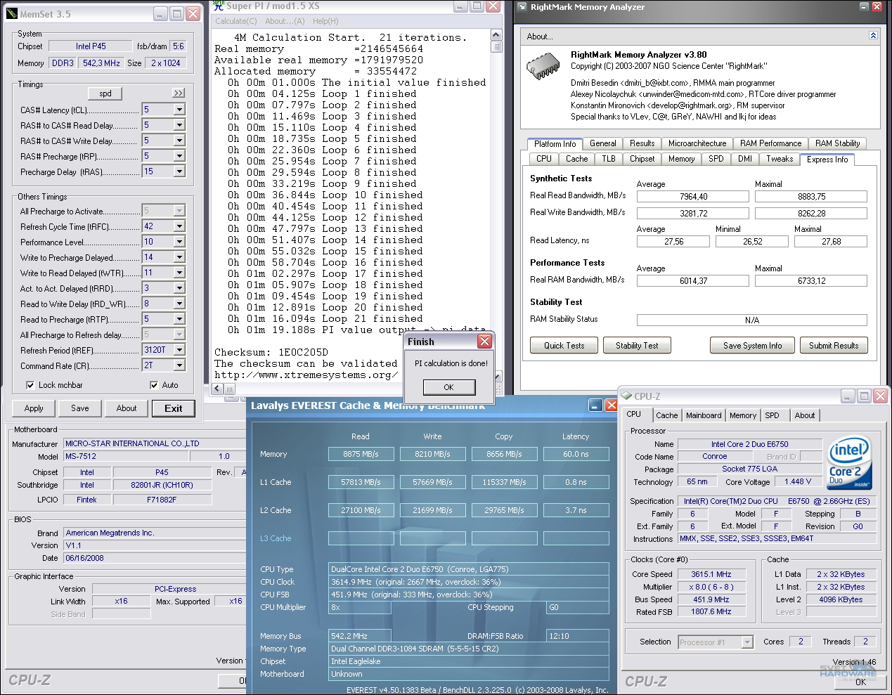Click the CPU-Z title bar icon
The width and height of the screenshot is (892, 695).
[x=627, y=396]
